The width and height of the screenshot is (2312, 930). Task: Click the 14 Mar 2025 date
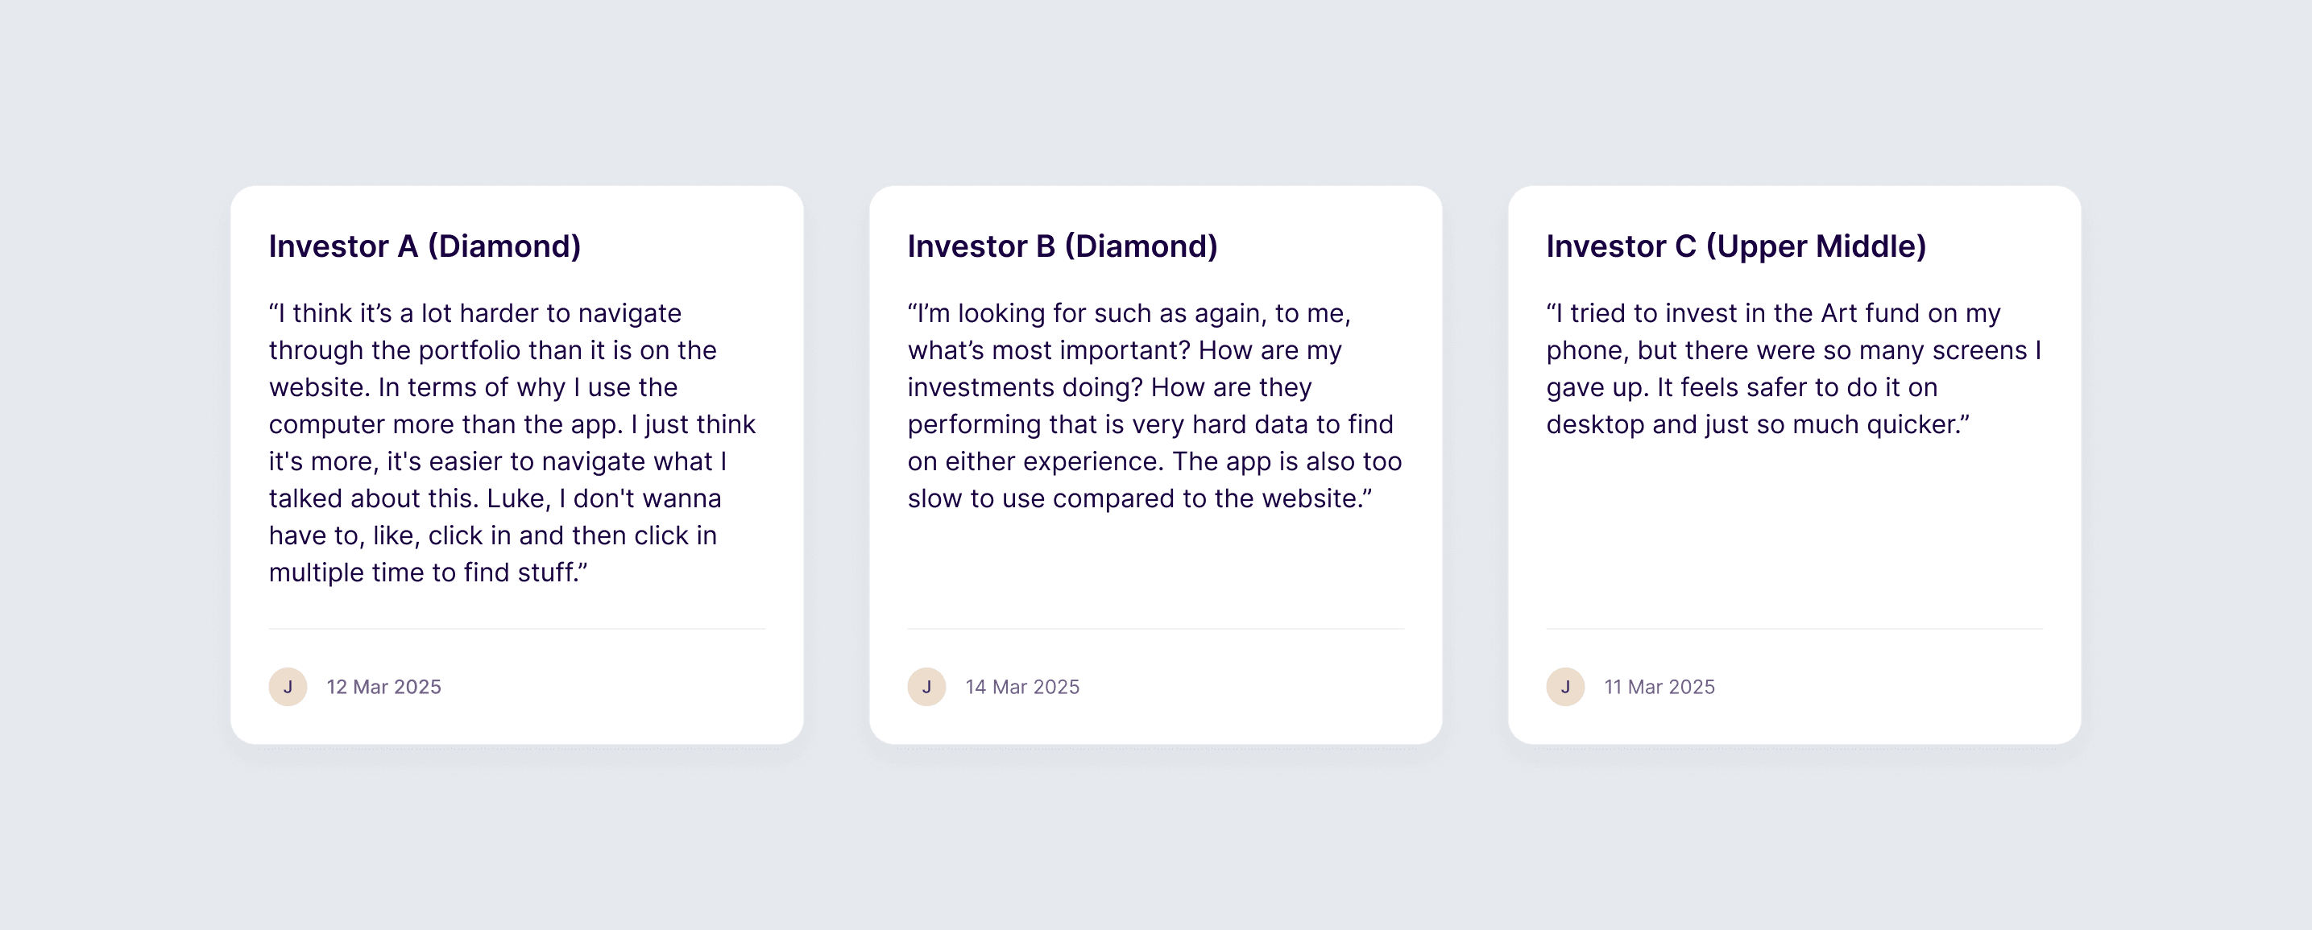[1022, 687]
